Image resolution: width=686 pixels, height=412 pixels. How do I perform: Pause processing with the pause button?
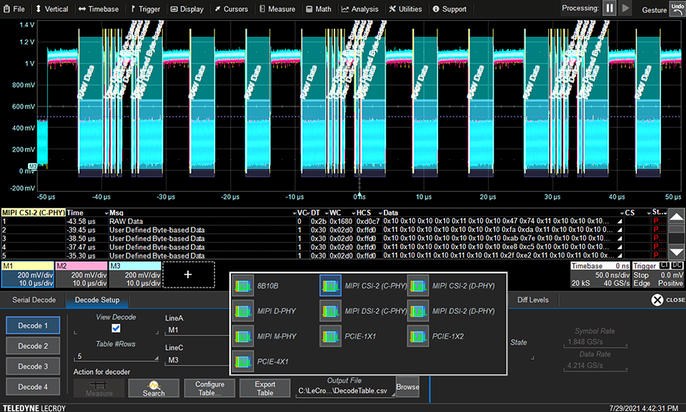tap(610, 8)
